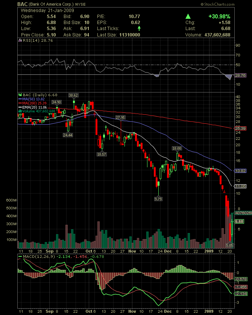This screenshot has width=252, height=315.
Task: Click the candlestick icon before BAC (Daily)
Action: pos(20,95)
